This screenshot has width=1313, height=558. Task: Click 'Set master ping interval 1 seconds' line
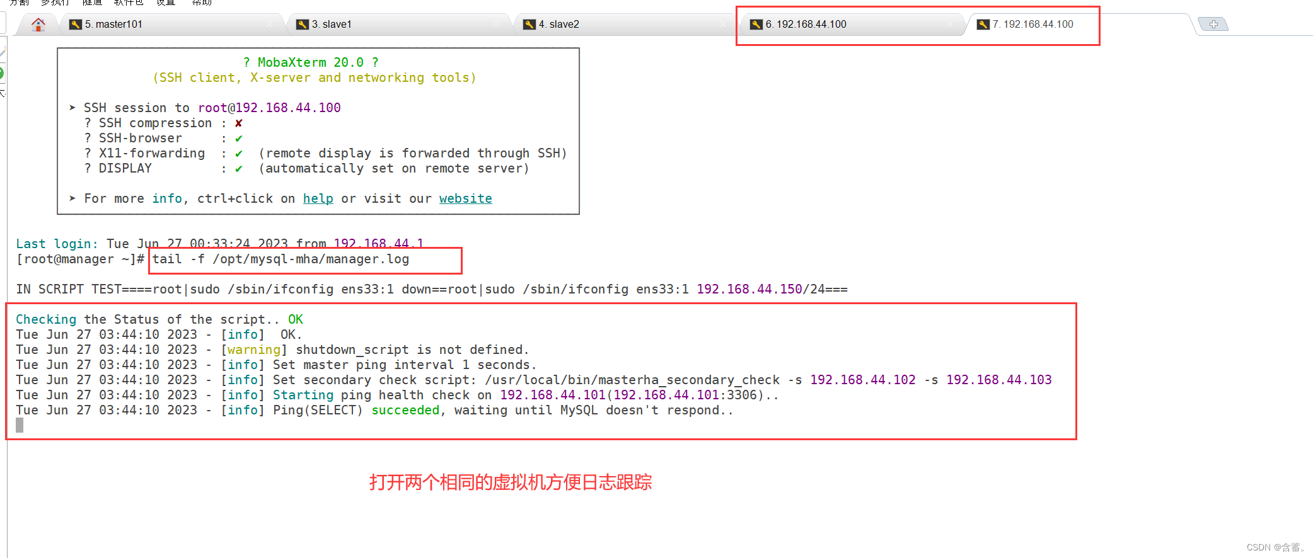click(276, 365)
